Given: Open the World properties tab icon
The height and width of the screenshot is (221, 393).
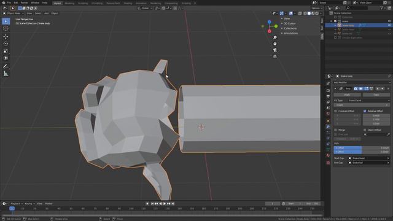Looking at the screenshot, I should click(x=328, y=114).
